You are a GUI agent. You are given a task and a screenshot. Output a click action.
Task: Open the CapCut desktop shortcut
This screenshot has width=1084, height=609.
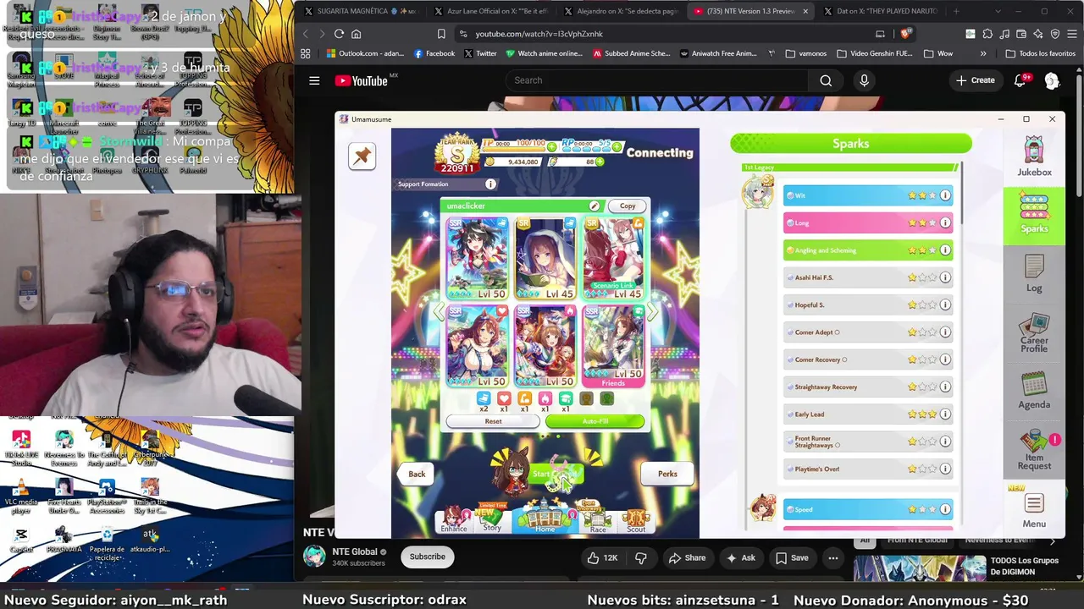tap(21, 540)
